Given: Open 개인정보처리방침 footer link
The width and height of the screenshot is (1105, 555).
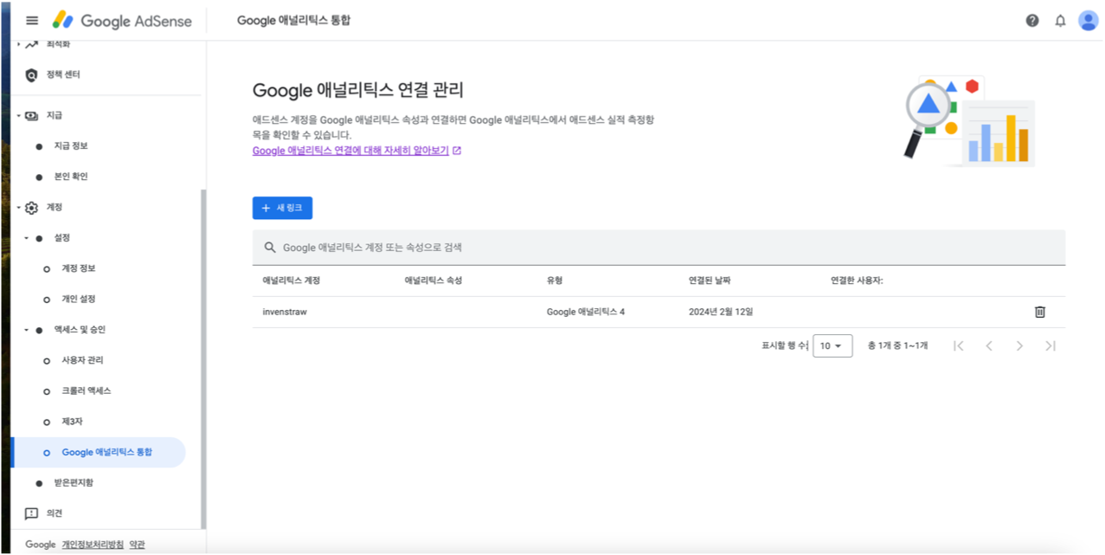Looking at the screenshot, I should tap(92, 545).
